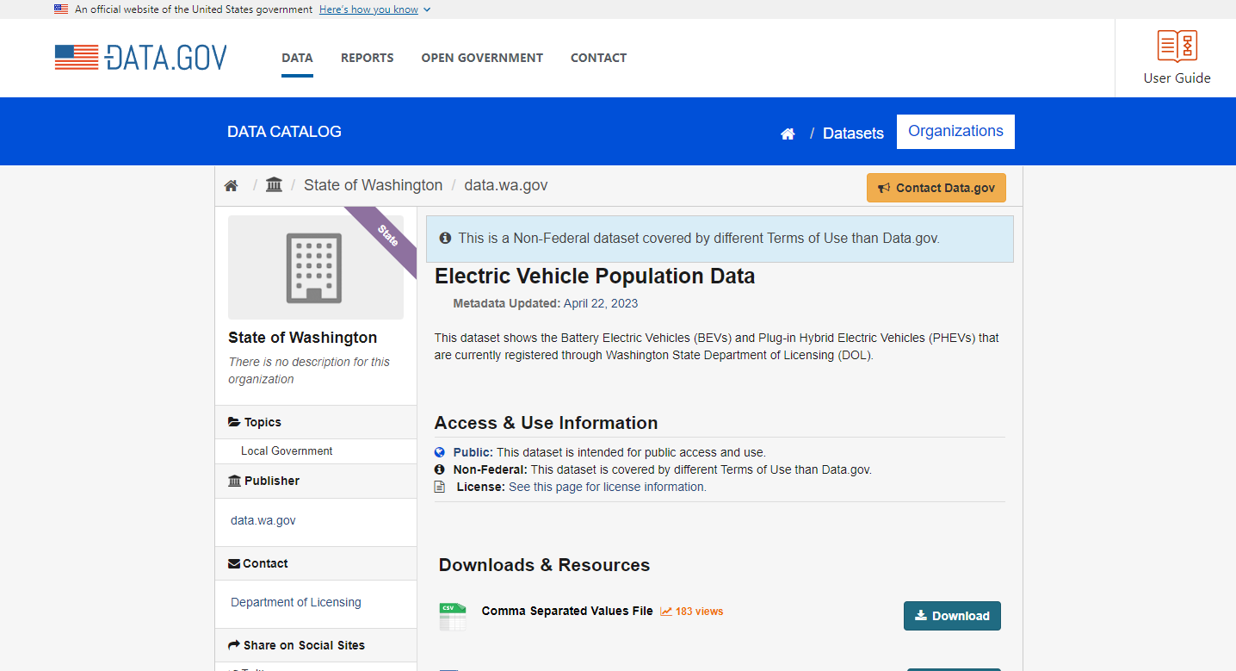
Task: Click the info icon in Non-Federal notice
Action: click(445, 238)
